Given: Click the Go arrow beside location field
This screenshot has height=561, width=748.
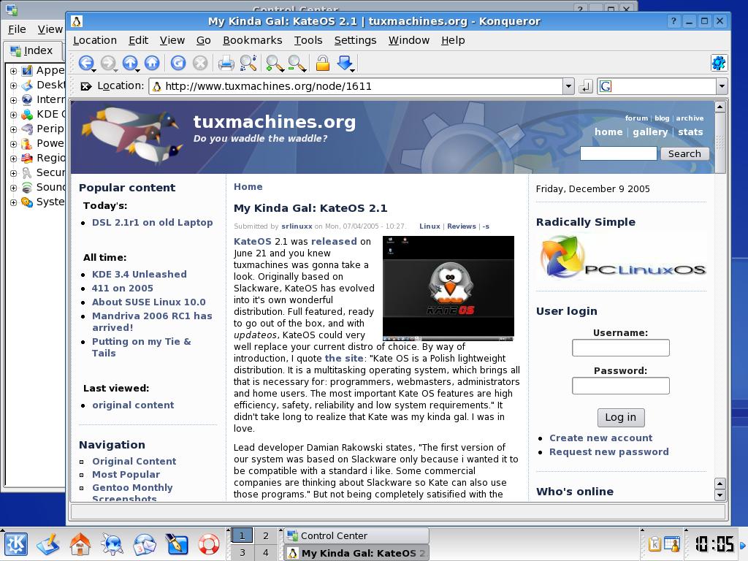Looking at the screenshot, I should pyautogui.click(x=585, y=86).
